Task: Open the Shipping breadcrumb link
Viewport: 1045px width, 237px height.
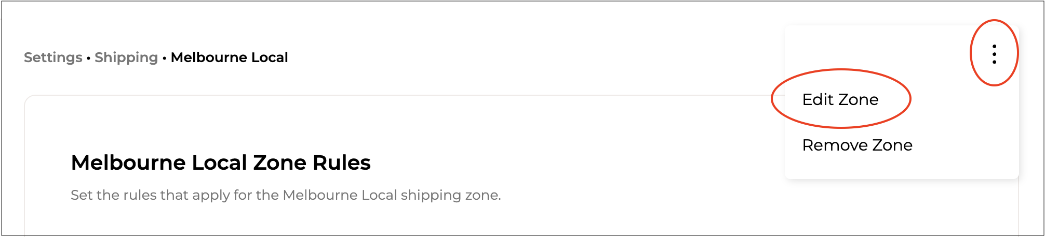Action: click(x=126, y=57)
